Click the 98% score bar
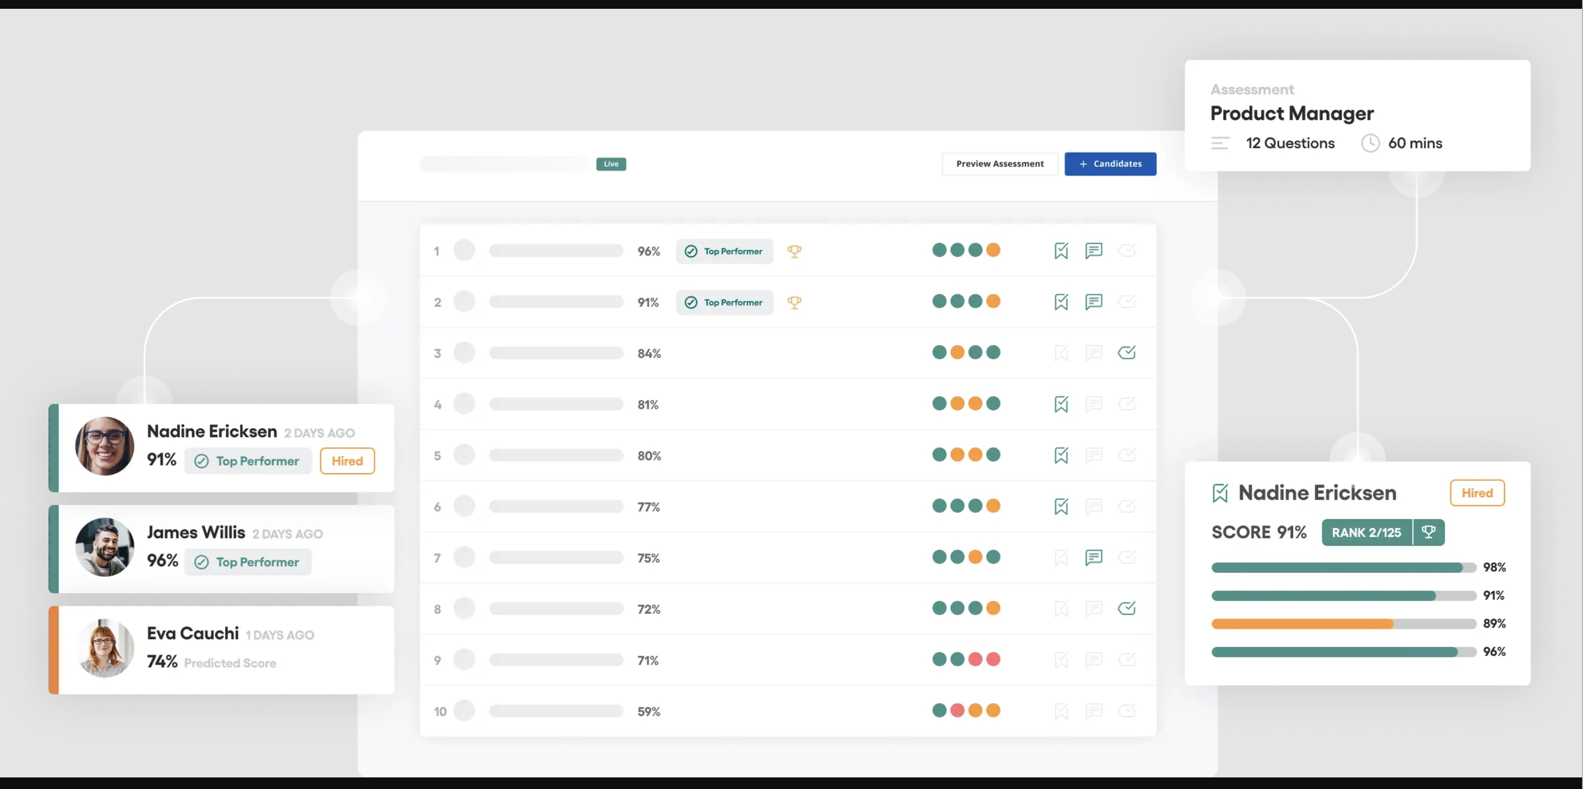The image size is (1583, 789). click(x=1344, y=567)
